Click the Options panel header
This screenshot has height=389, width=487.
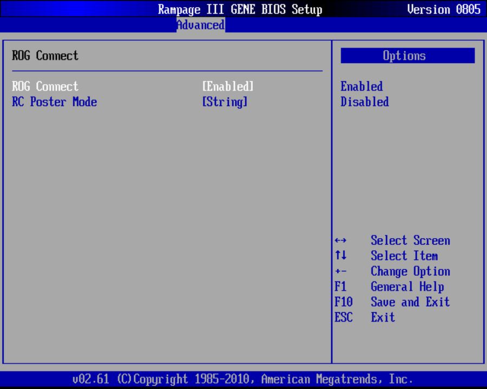(x=407, y=56)
